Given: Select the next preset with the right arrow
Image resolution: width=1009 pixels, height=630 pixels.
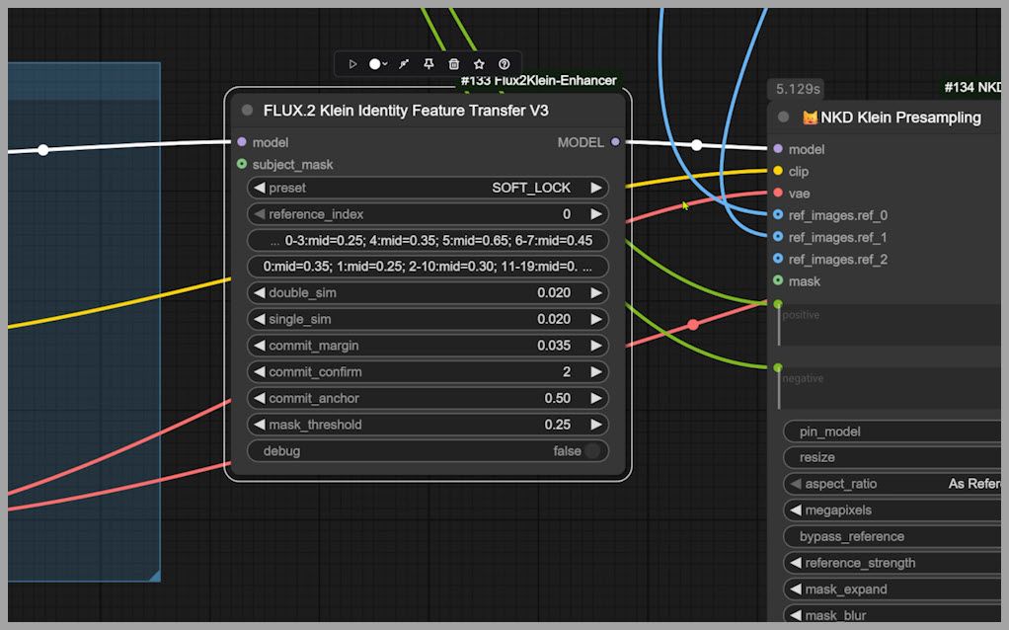Looking at the screenshot, I should pyautogui.click(x=596, y=188).
